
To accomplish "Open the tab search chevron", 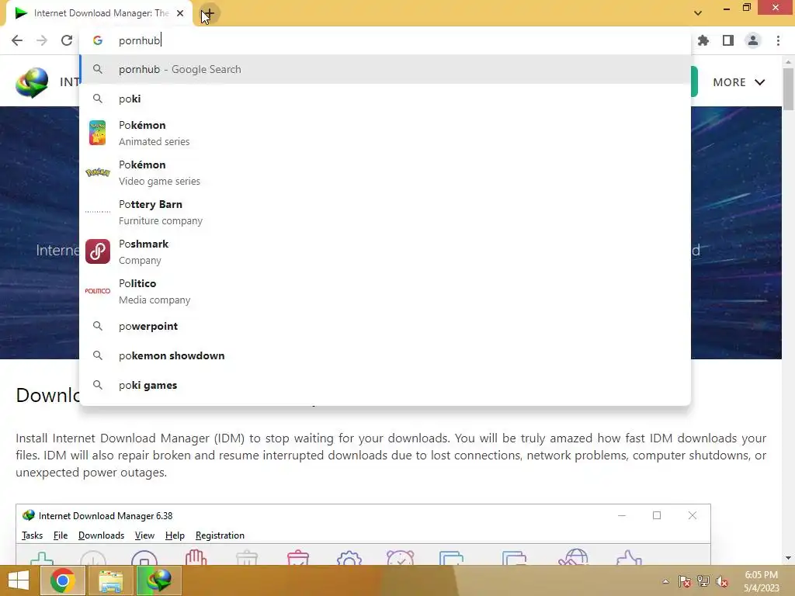I will click(698, 13).
